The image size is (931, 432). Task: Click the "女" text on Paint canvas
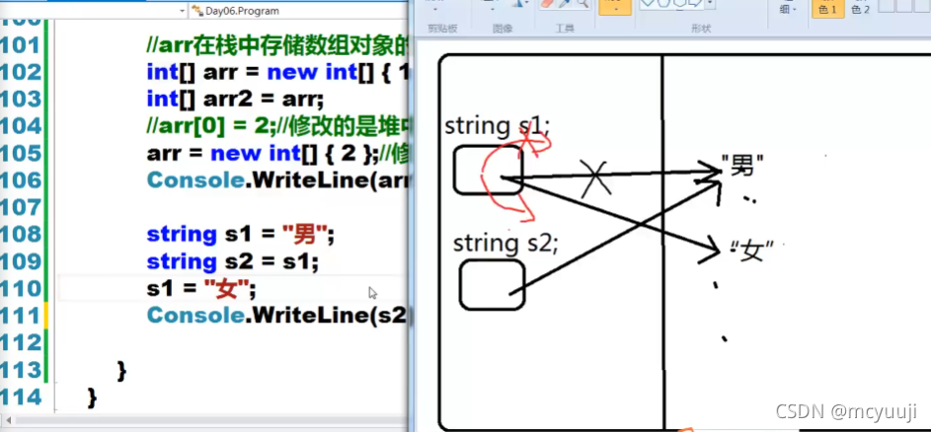[x=751, y=252]
